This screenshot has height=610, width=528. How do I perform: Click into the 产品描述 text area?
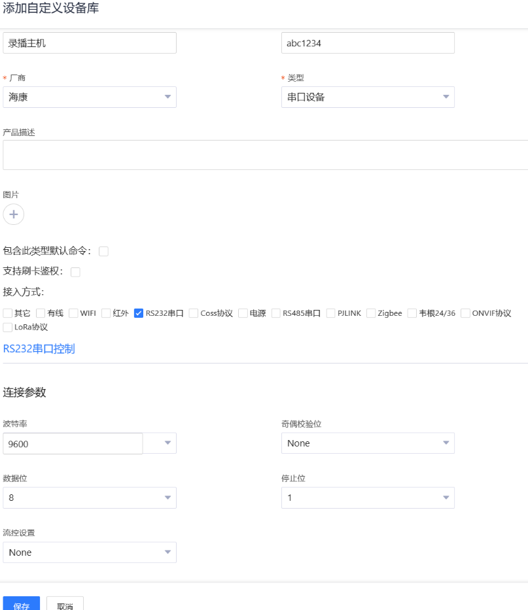[265, 155]
